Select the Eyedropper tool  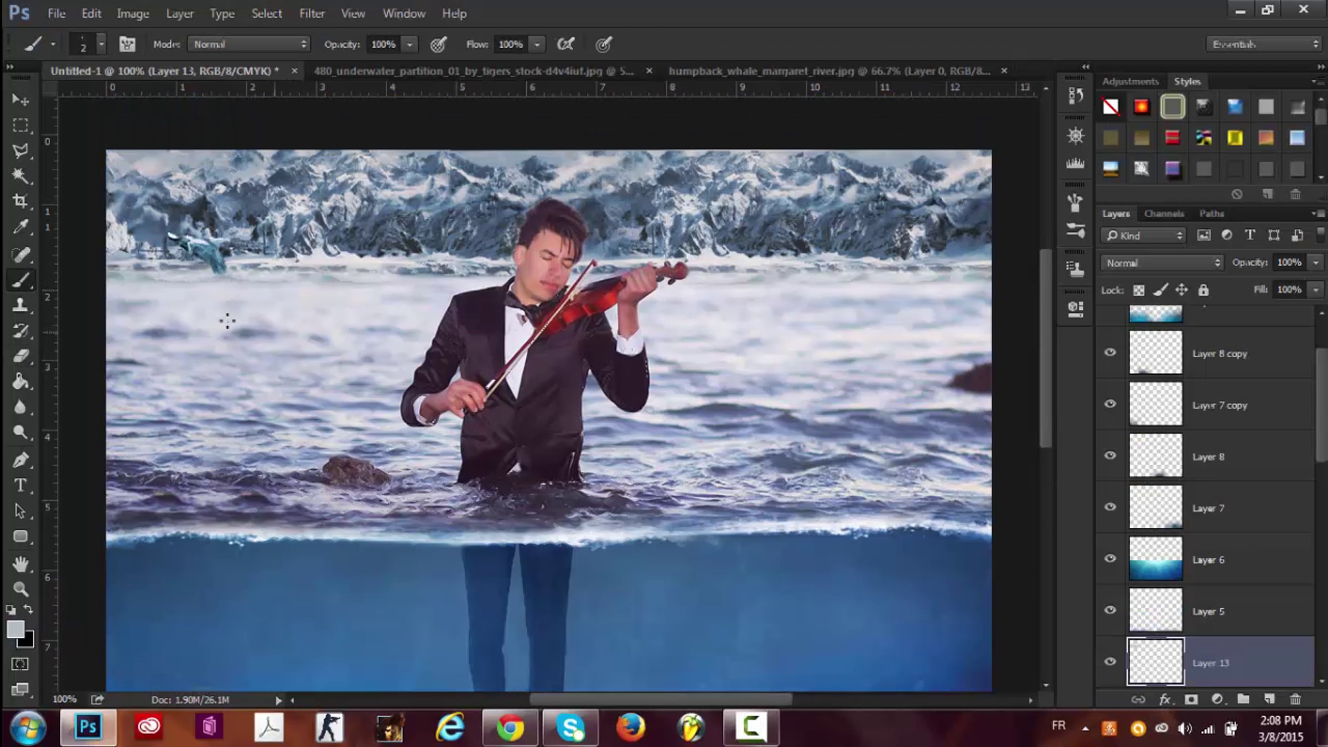[20, 226]
